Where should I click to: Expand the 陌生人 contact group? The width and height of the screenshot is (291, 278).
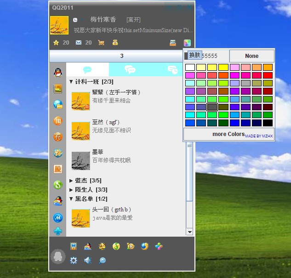click(x=71, y=190)
